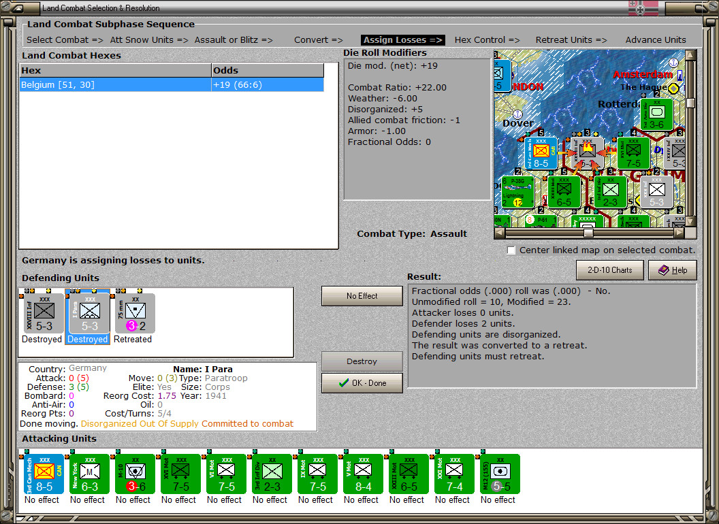Screen dimensions: 719x524
Task: Select the XXIII Mot 6-5 attacking unit
Action: pyautogui.click(x=409, y=474)
